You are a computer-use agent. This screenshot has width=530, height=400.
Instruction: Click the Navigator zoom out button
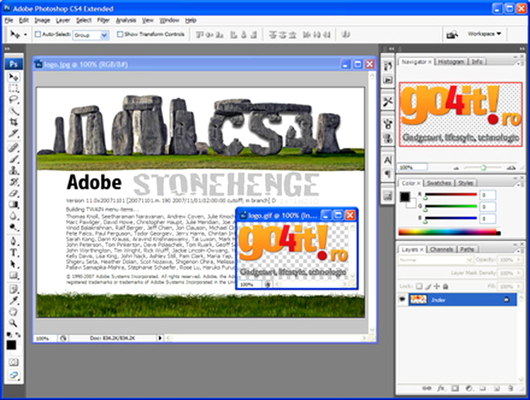pos(457,167)
